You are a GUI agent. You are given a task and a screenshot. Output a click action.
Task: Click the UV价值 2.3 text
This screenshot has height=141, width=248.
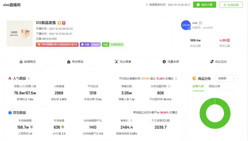point(59,134)
